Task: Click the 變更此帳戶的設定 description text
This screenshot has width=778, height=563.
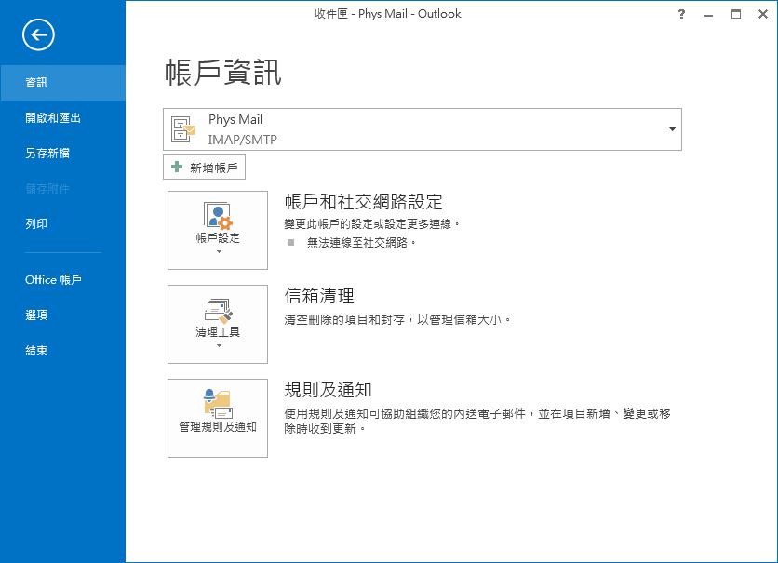Action: tap(372, 224)
